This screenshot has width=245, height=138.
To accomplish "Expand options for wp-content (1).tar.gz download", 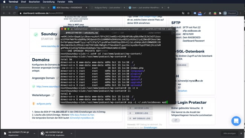I will tap(34, 133).
